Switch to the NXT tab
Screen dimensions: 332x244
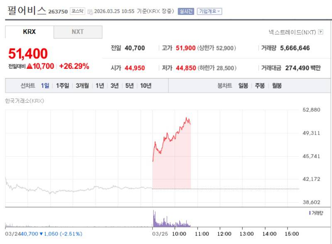pyautogui.click(x=78, y=32)
